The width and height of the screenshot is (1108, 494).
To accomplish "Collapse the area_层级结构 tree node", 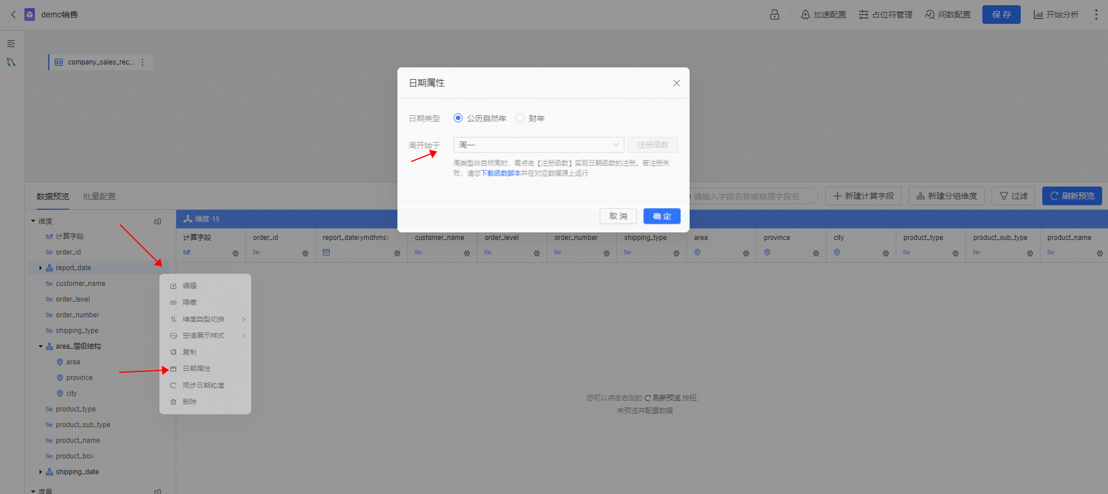I will click(x=41, y=346).
